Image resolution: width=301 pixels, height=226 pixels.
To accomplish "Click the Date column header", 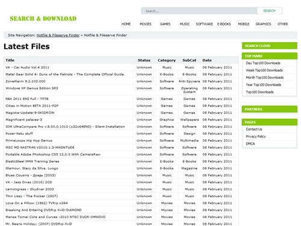I will click(x=207, y=60).
